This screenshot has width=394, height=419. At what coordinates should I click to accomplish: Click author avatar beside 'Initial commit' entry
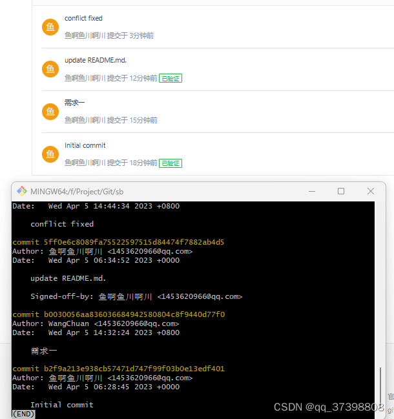[x=50, y=154]
